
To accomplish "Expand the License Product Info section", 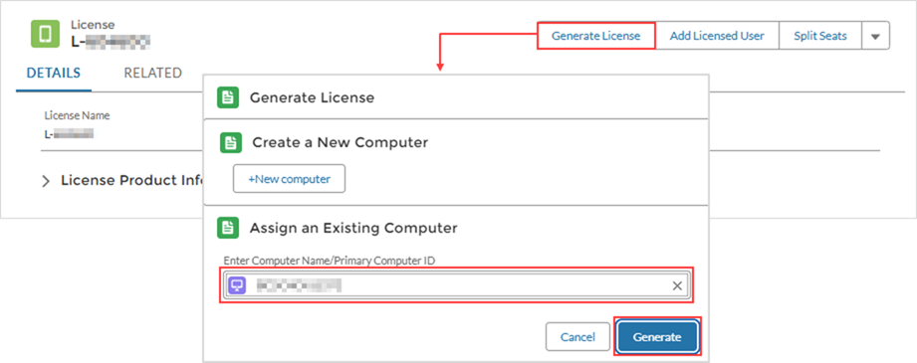I will pyautogui.click(x=46, y=181).
